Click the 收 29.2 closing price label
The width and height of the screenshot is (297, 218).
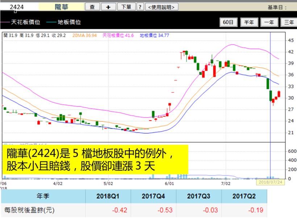pos(59,35)
